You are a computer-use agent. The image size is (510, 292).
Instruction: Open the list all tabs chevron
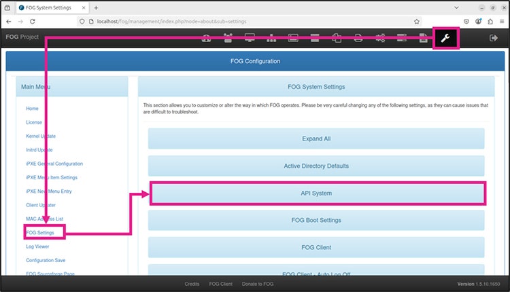(x=456, y=7)
